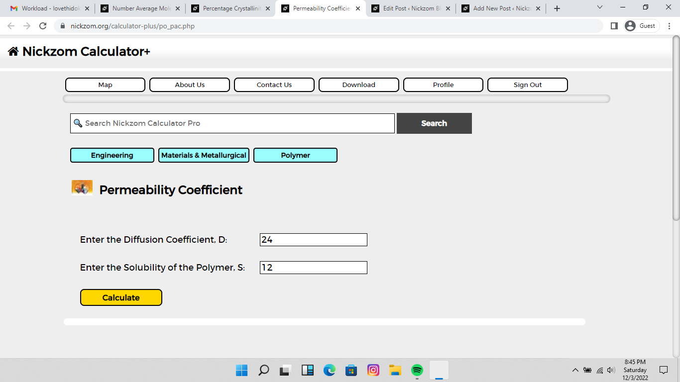Click the site padlock icon in the address bar
This screenshot has width=680, height=382.
click(63, 26)
